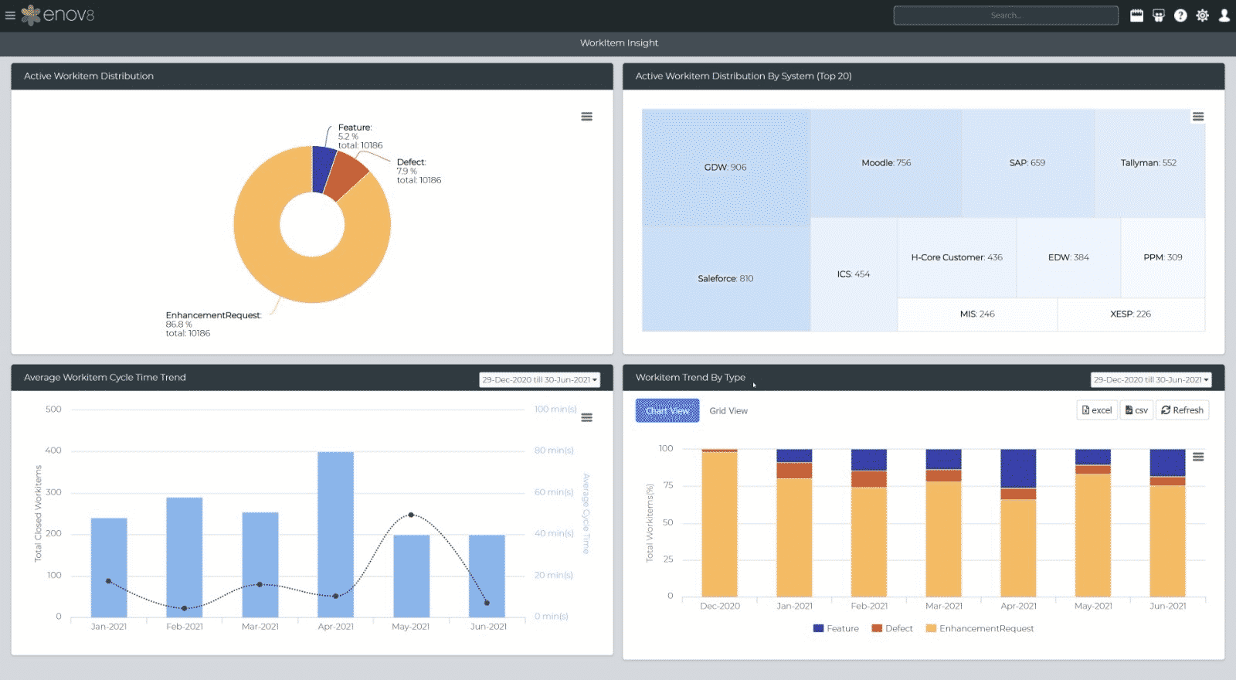Click Feb-2021 yellow EnhancementRequest bar segment
The width and height of the screenshot is (1236, 680).
869,542
